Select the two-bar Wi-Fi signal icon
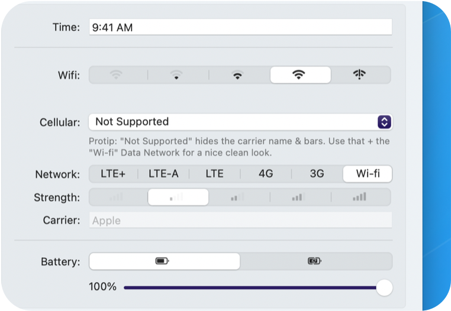Viewport: 451px width, 311px height. 237,75
